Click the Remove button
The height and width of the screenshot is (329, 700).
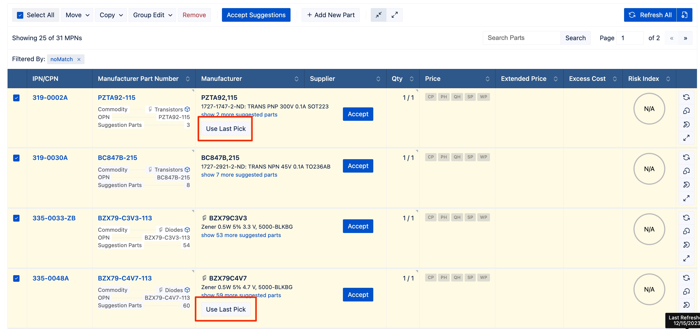pyautogui.click(x=194, y=15)
